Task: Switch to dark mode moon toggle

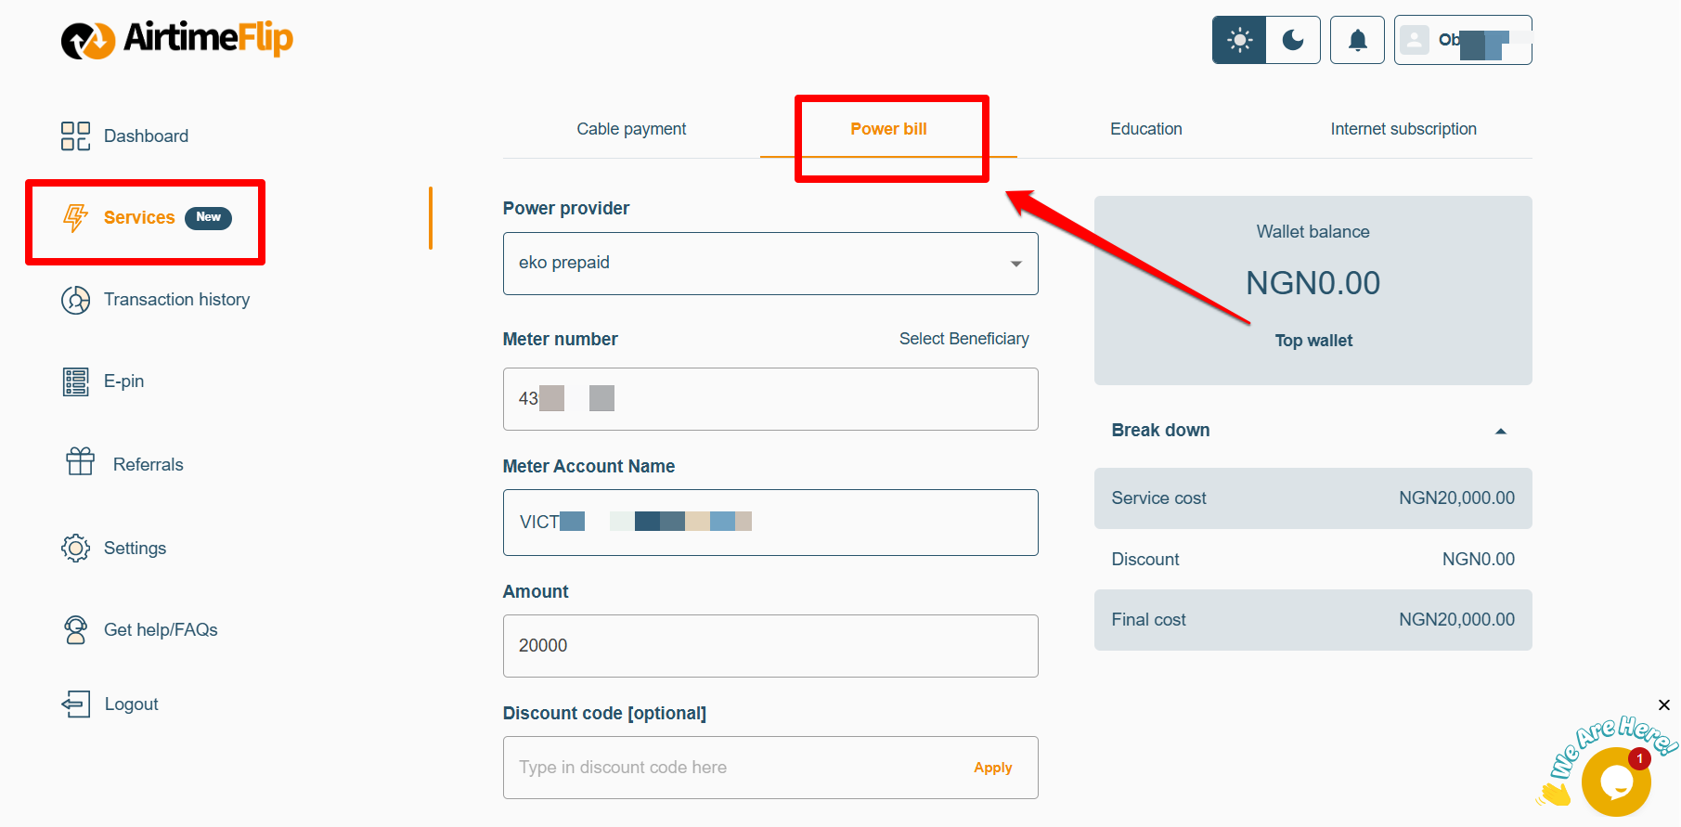Action: [x=1293, y=40]
